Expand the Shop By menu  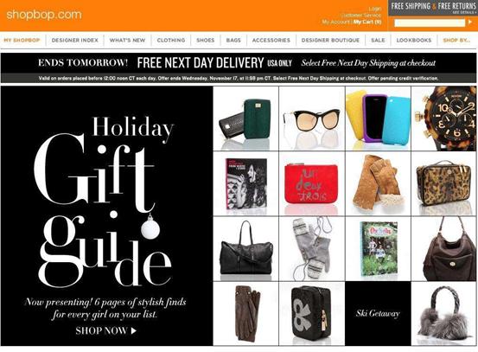[456, 40]
